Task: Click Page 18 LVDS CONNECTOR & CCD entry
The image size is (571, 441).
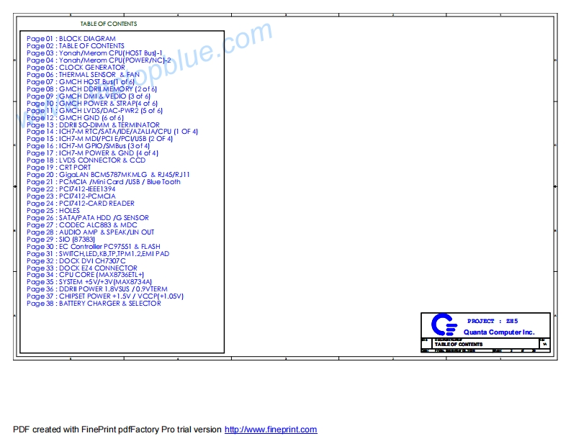Action: pyautogui.click(x=86, y=160)
